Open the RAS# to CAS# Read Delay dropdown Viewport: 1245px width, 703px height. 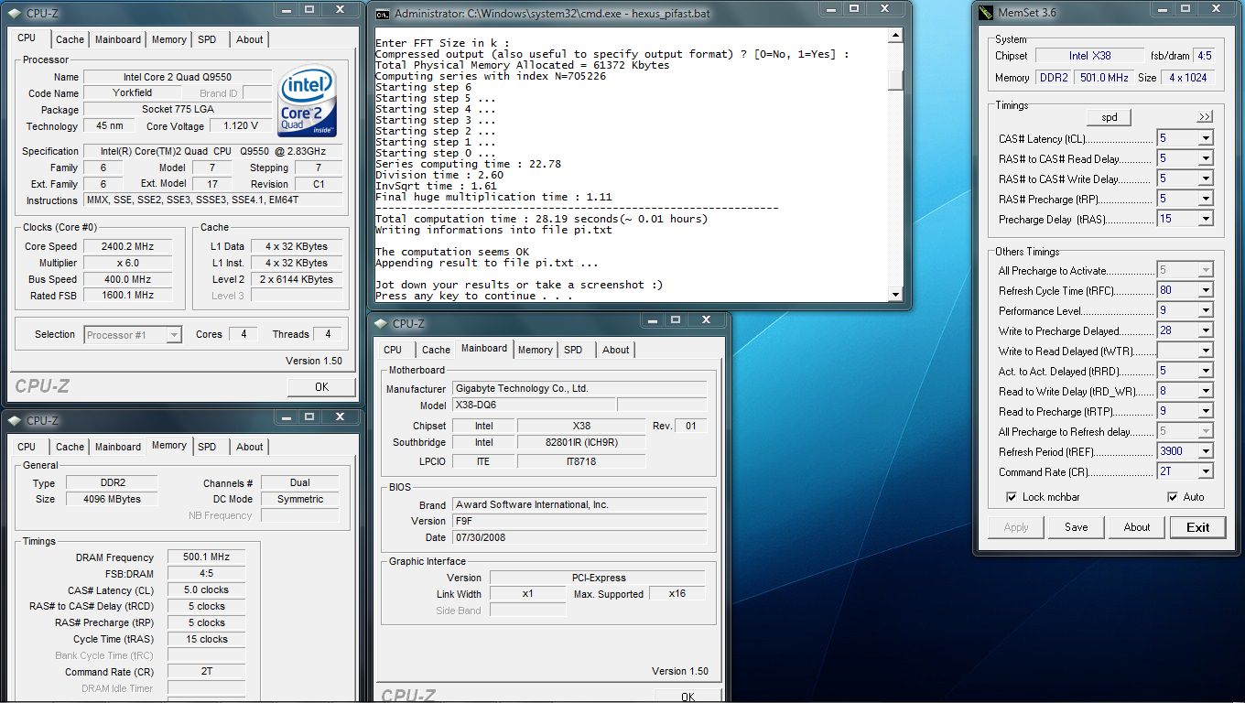pyautogui.click(x=1205, y=158)
